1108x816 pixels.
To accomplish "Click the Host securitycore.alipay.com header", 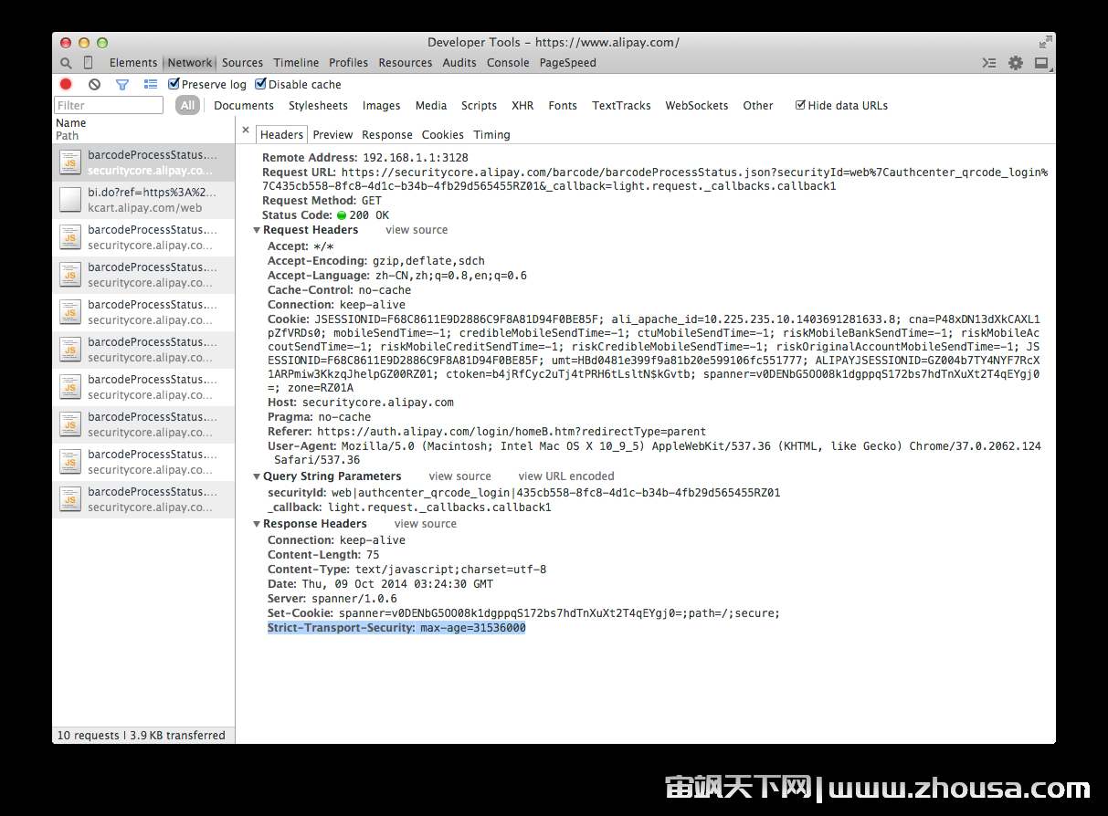I will pyautogui.click(x=361, y=403).
